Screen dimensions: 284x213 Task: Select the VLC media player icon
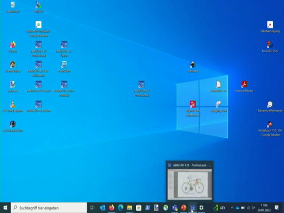click(x=12, y=105)
